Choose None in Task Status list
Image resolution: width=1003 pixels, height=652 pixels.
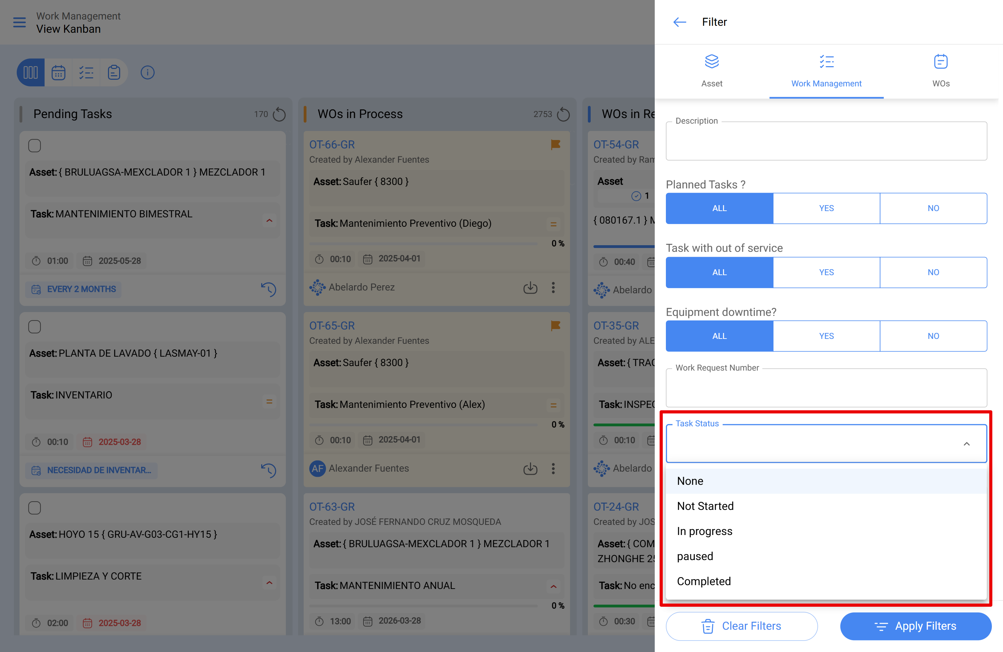pos(826,481)
